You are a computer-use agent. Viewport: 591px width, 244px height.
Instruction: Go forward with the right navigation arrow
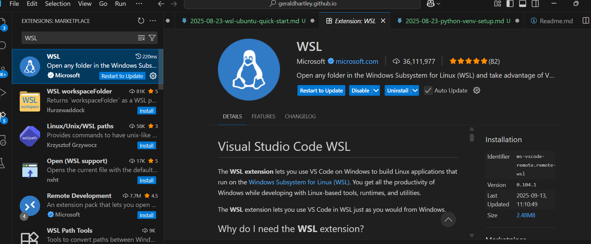pyautogui.click(x=174, y=4)
